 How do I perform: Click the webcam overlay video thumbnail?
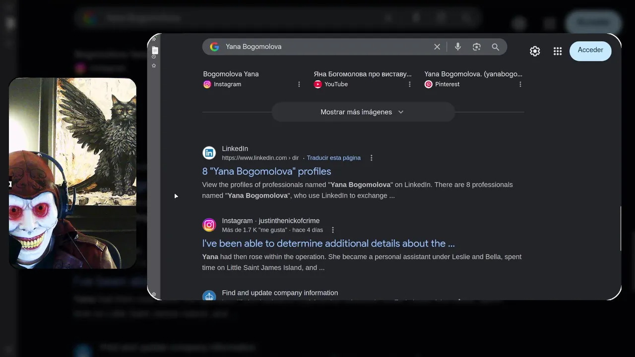tap(72, 174)
